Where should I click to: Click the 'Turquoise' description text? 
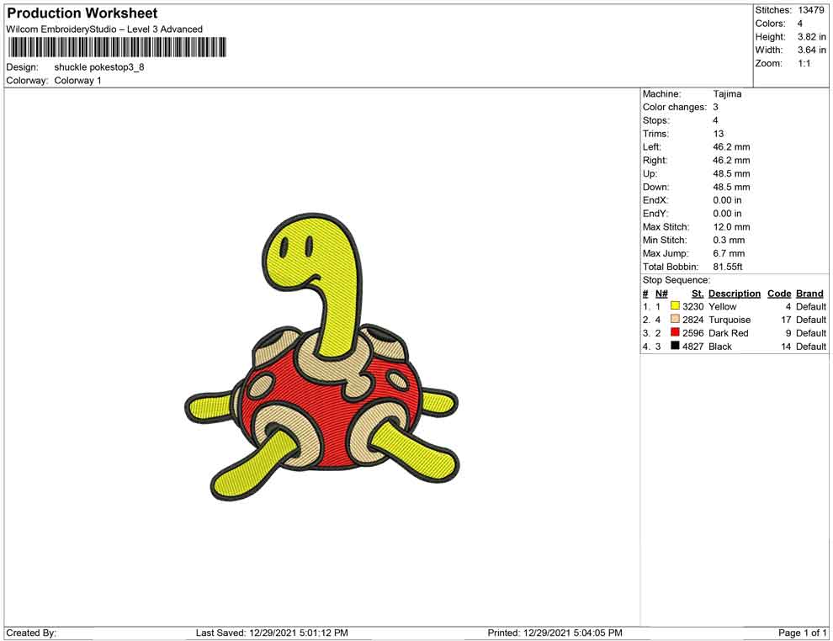click(x=730, y=320)
